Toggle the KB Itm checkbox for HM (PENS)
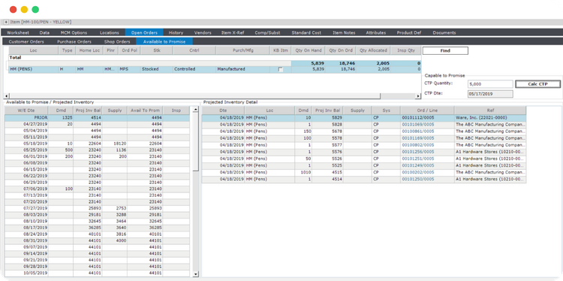This screenshot has width=563, height=281. coord(281,69)
